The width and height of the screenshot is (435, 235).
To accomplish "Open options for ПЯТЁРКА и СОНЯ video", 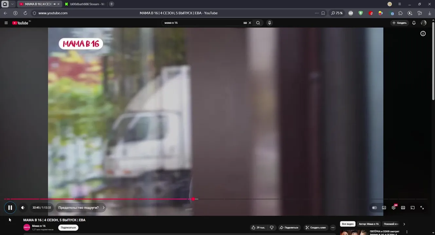I will [x=407, y=232].
